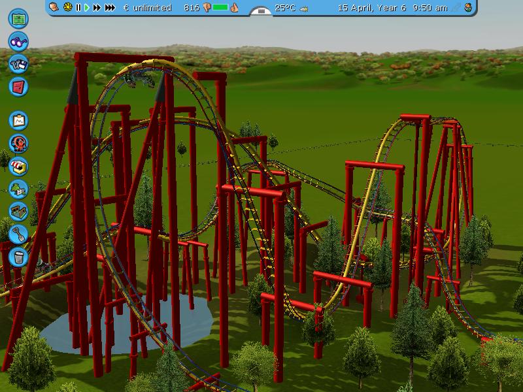Open view options with binoculars icon
The width and height of the screenshot is (523, 392).
[18, 41]
